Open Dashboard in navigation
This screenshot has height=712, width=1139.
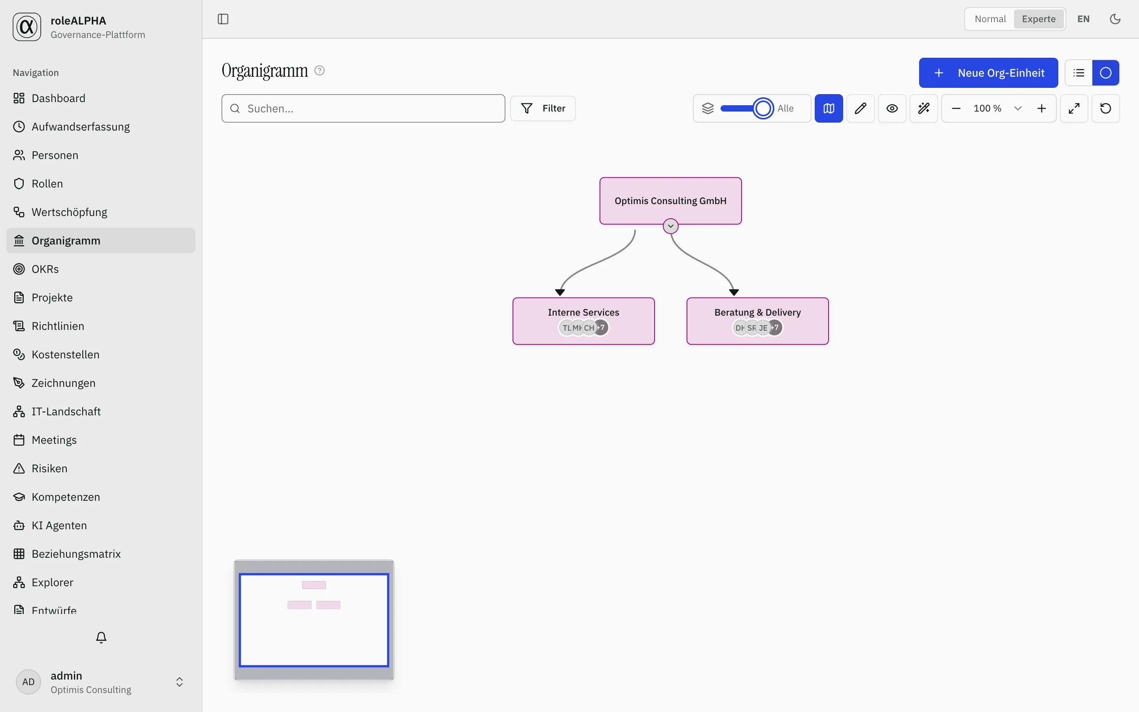(101, 98)
